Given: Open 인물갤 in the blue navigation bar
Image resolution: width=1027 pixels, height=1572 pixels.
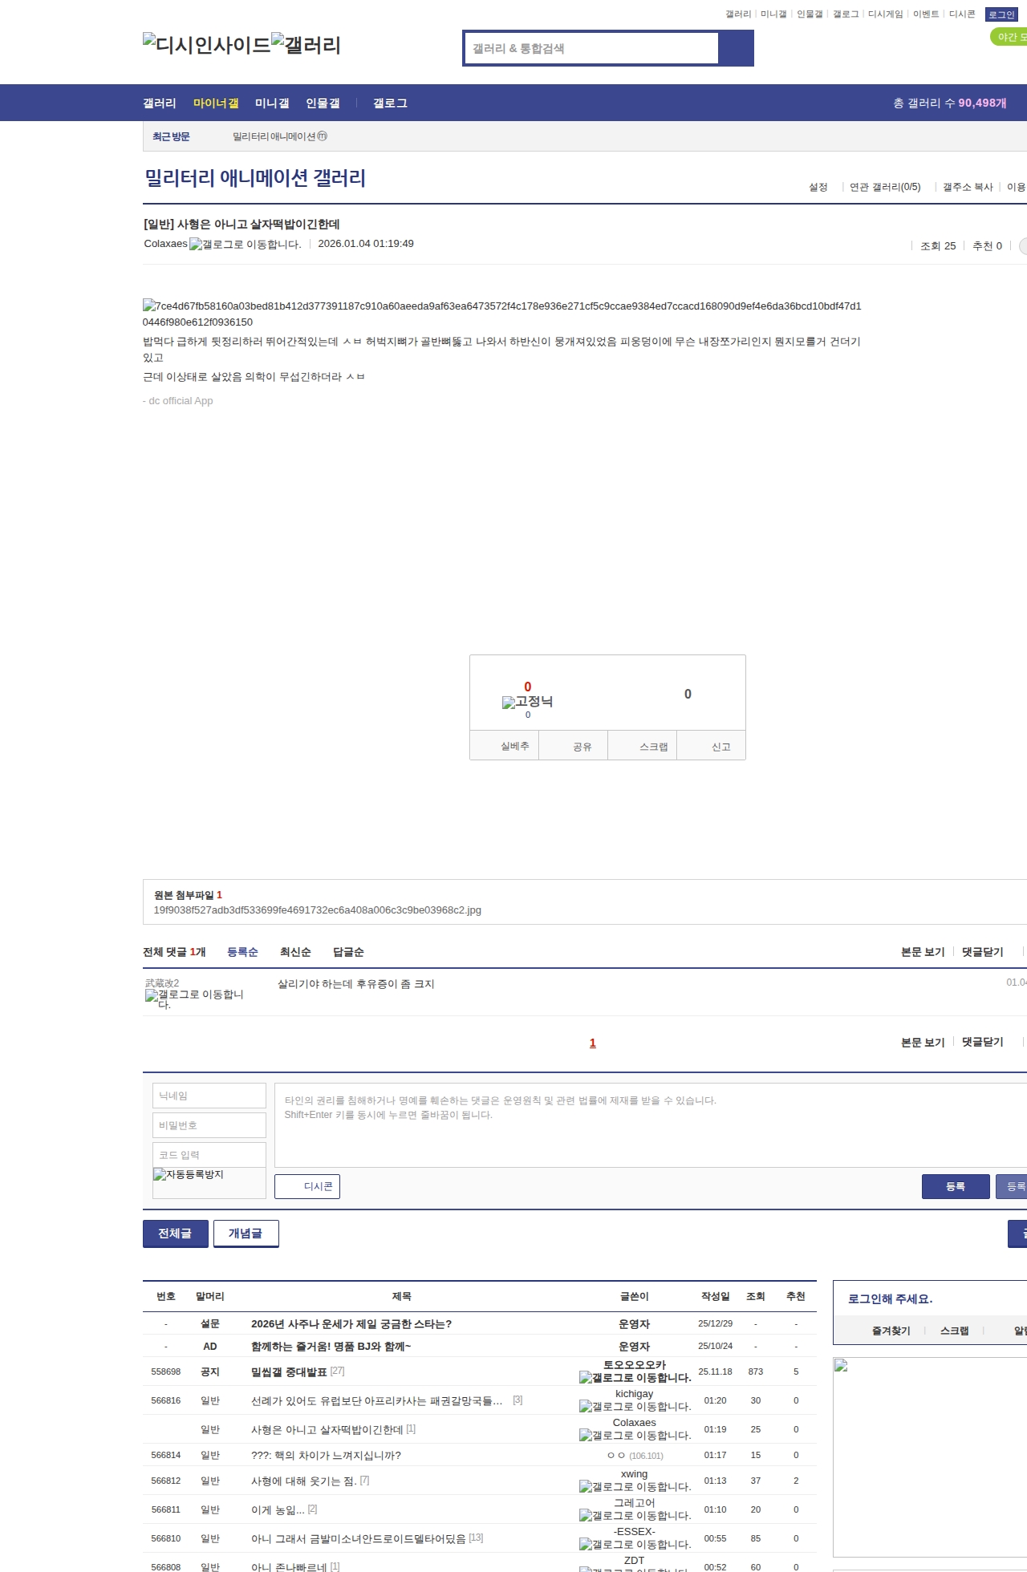Looking at the screenshot, I should 323,103.
